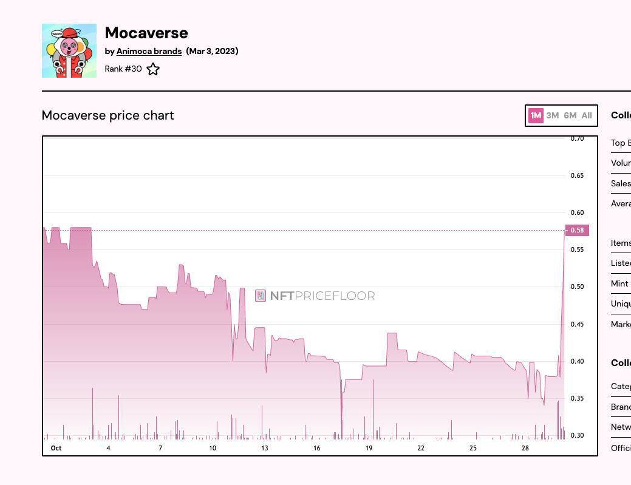Click the star favorite icon beside Rank #30
Viewport: 631px width, 485px height.
153,69
